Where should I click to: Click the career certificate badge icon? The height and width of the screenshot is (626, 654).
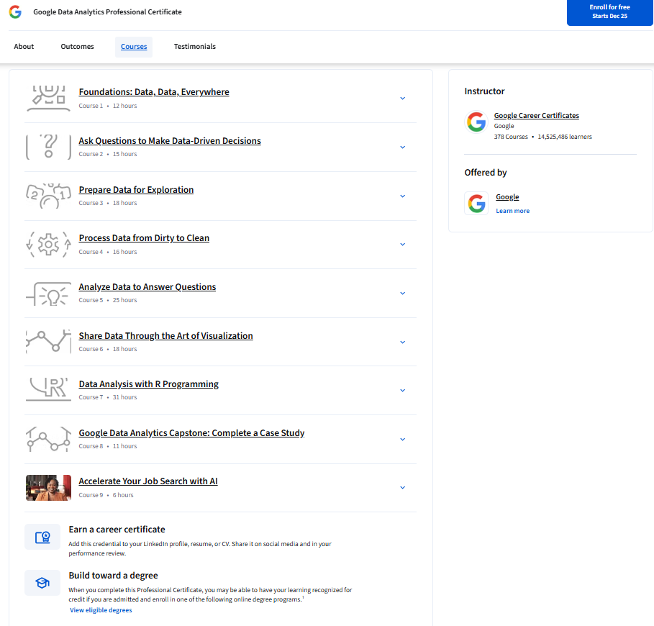pos(42,537)
